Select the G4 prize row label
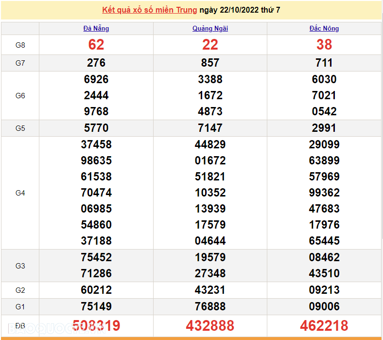This screenshot has height=340, width=383. [x=20, y=193]
